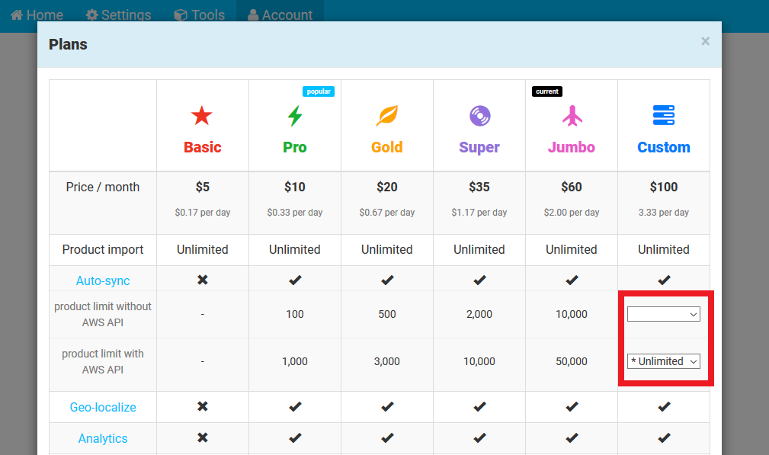Click the 'popular' badge on Pro
The image size is (769, 455).
click(319, 91)
